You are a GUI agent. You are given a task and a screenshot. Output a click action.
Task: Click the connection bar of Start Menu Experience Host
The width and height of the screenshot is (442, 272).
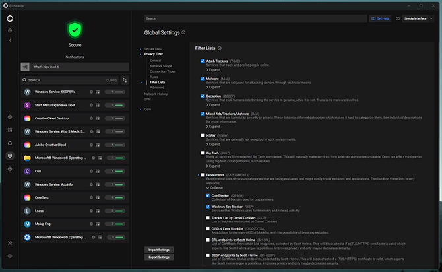tap(115, 105)
